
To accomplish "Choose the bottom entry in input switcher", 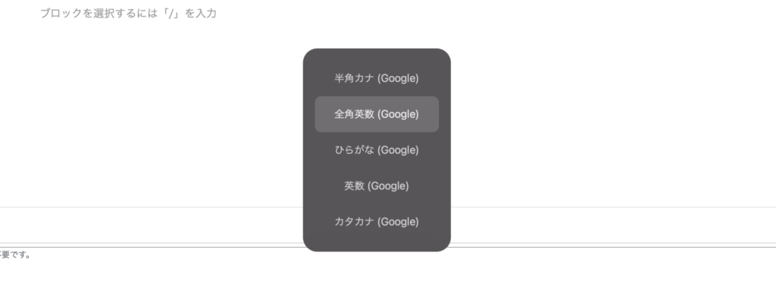I will point(377,222).
